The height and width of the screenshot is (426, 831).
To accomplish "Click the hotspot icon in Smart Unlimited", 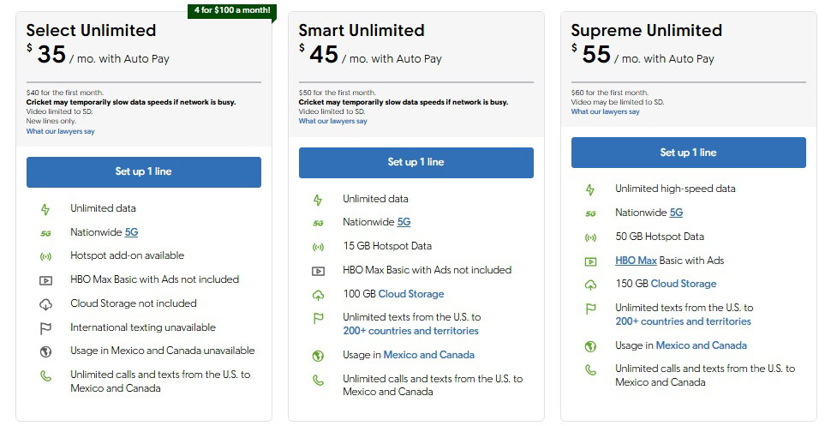I will [x=318, y=247].
